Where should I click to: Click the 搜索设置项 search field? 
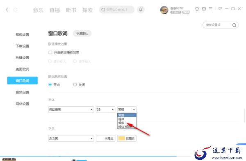221,25
